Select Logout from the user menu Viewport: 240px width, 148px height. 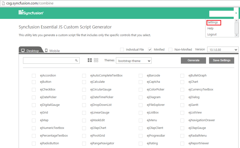pos(212,34)
